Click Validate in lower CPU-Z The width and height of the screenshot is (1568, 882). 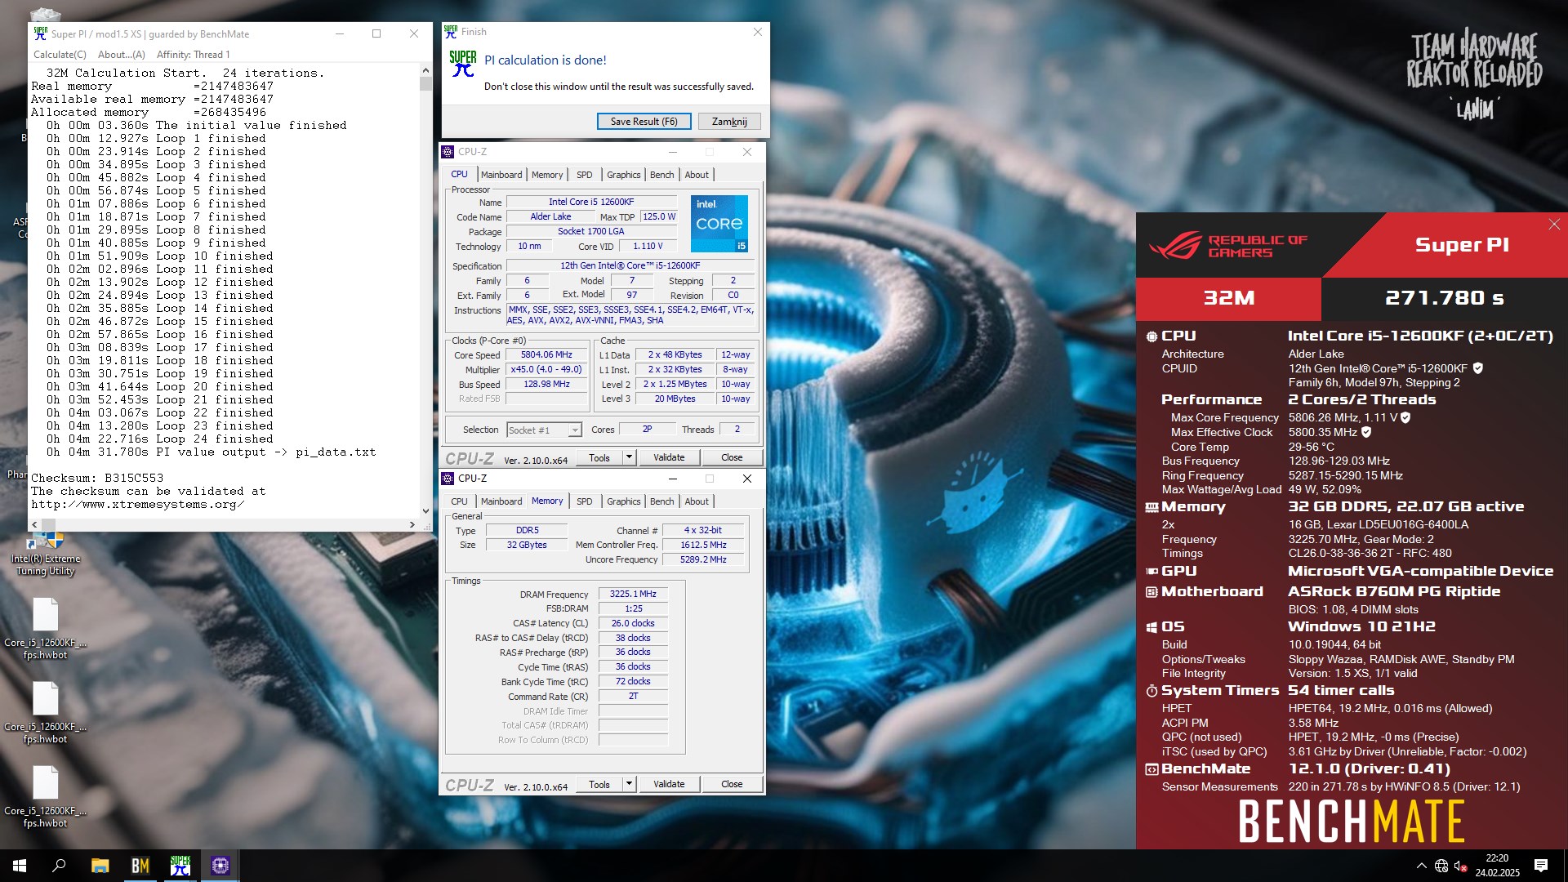pyautogui.click(x=669, y=784)
